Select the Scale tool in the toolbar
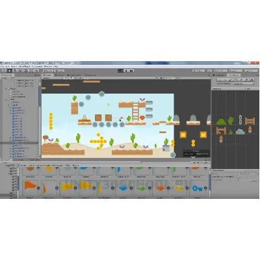The image size is (260, 260). (20, 71)
